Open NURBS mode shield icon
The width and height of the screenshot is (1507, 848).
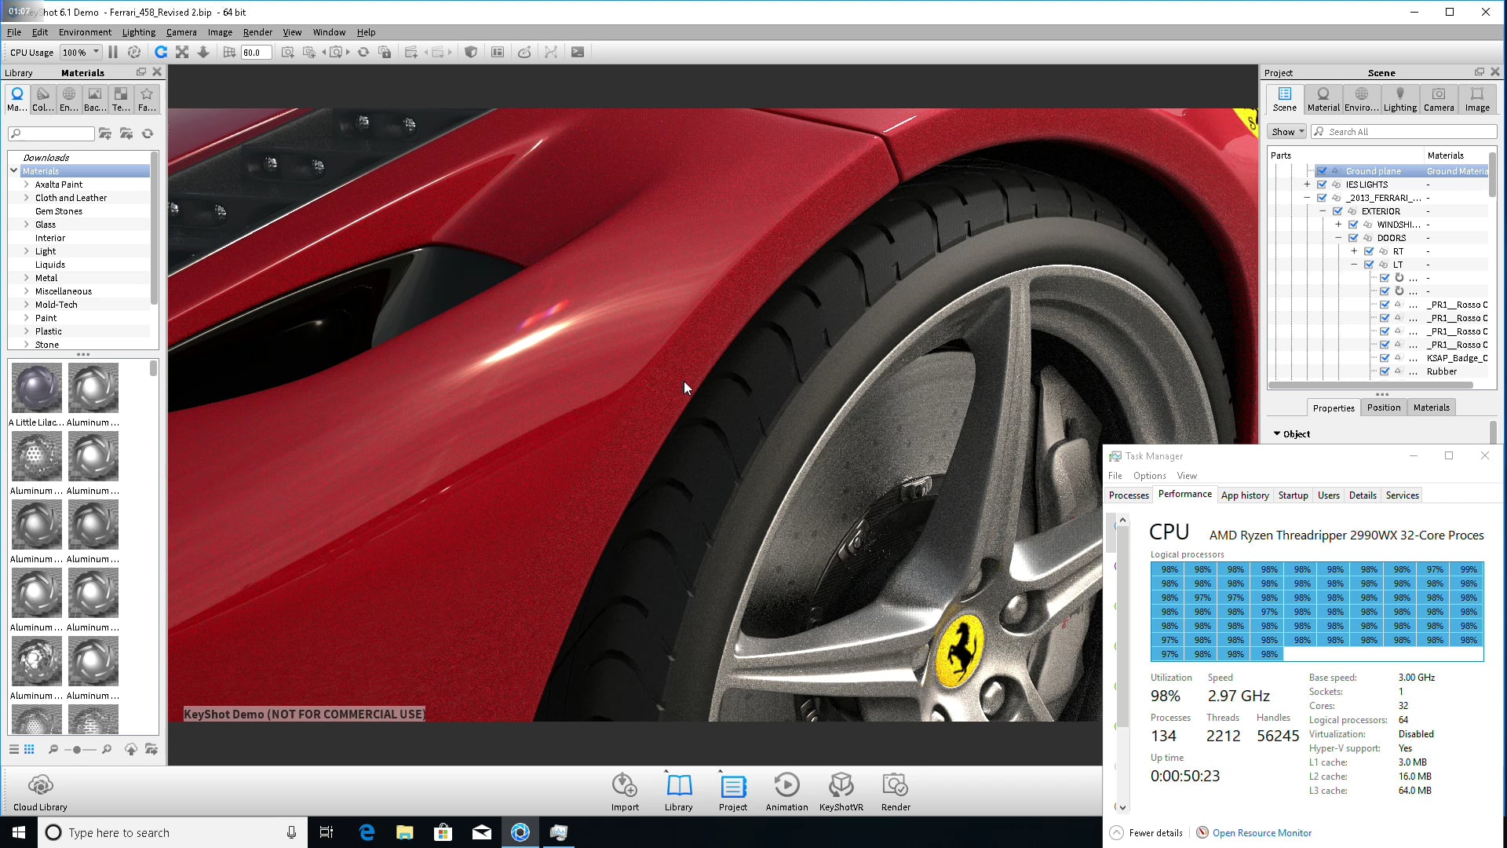[x=471, y=53]
